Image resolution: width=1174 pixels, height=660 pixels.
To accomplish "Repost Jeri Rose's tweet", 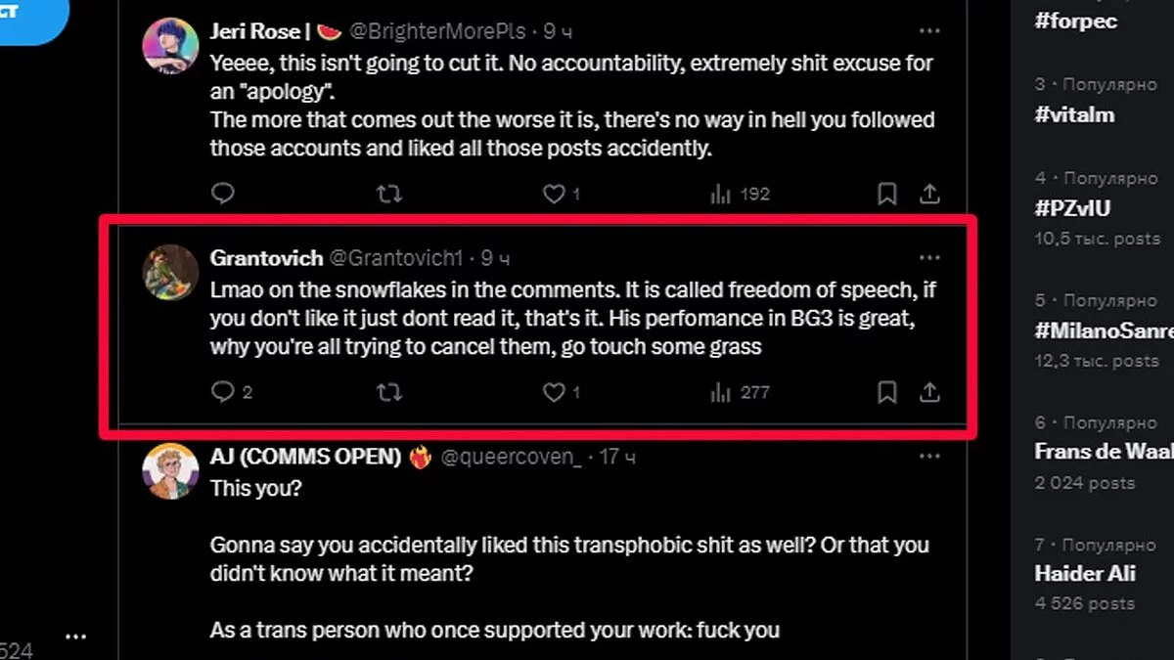I will click(389, 195).
